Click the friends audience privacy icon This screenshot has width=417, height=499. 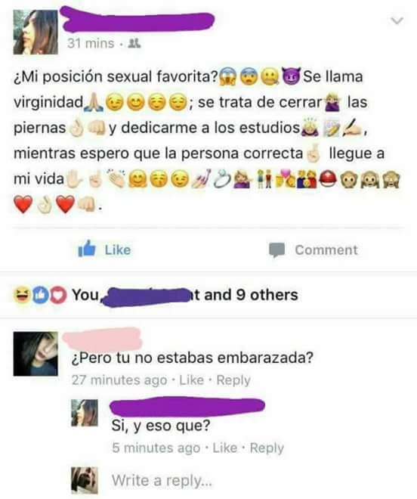(x=134, y=43)
